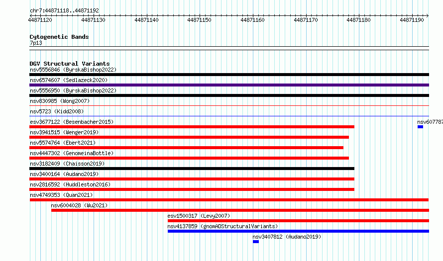Screen dimensions: 443x261
Task: Open the nsv5556950 (ByrskaBishop2022) label
Action: point(73,90)
